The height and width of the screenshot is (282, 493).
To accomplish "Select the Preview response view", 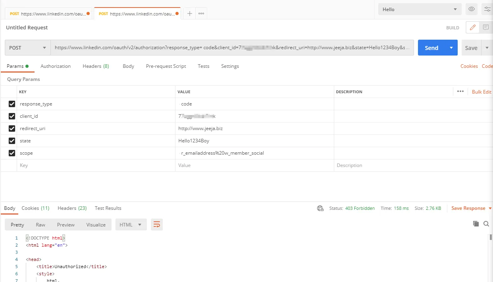I will coord(65,224).
